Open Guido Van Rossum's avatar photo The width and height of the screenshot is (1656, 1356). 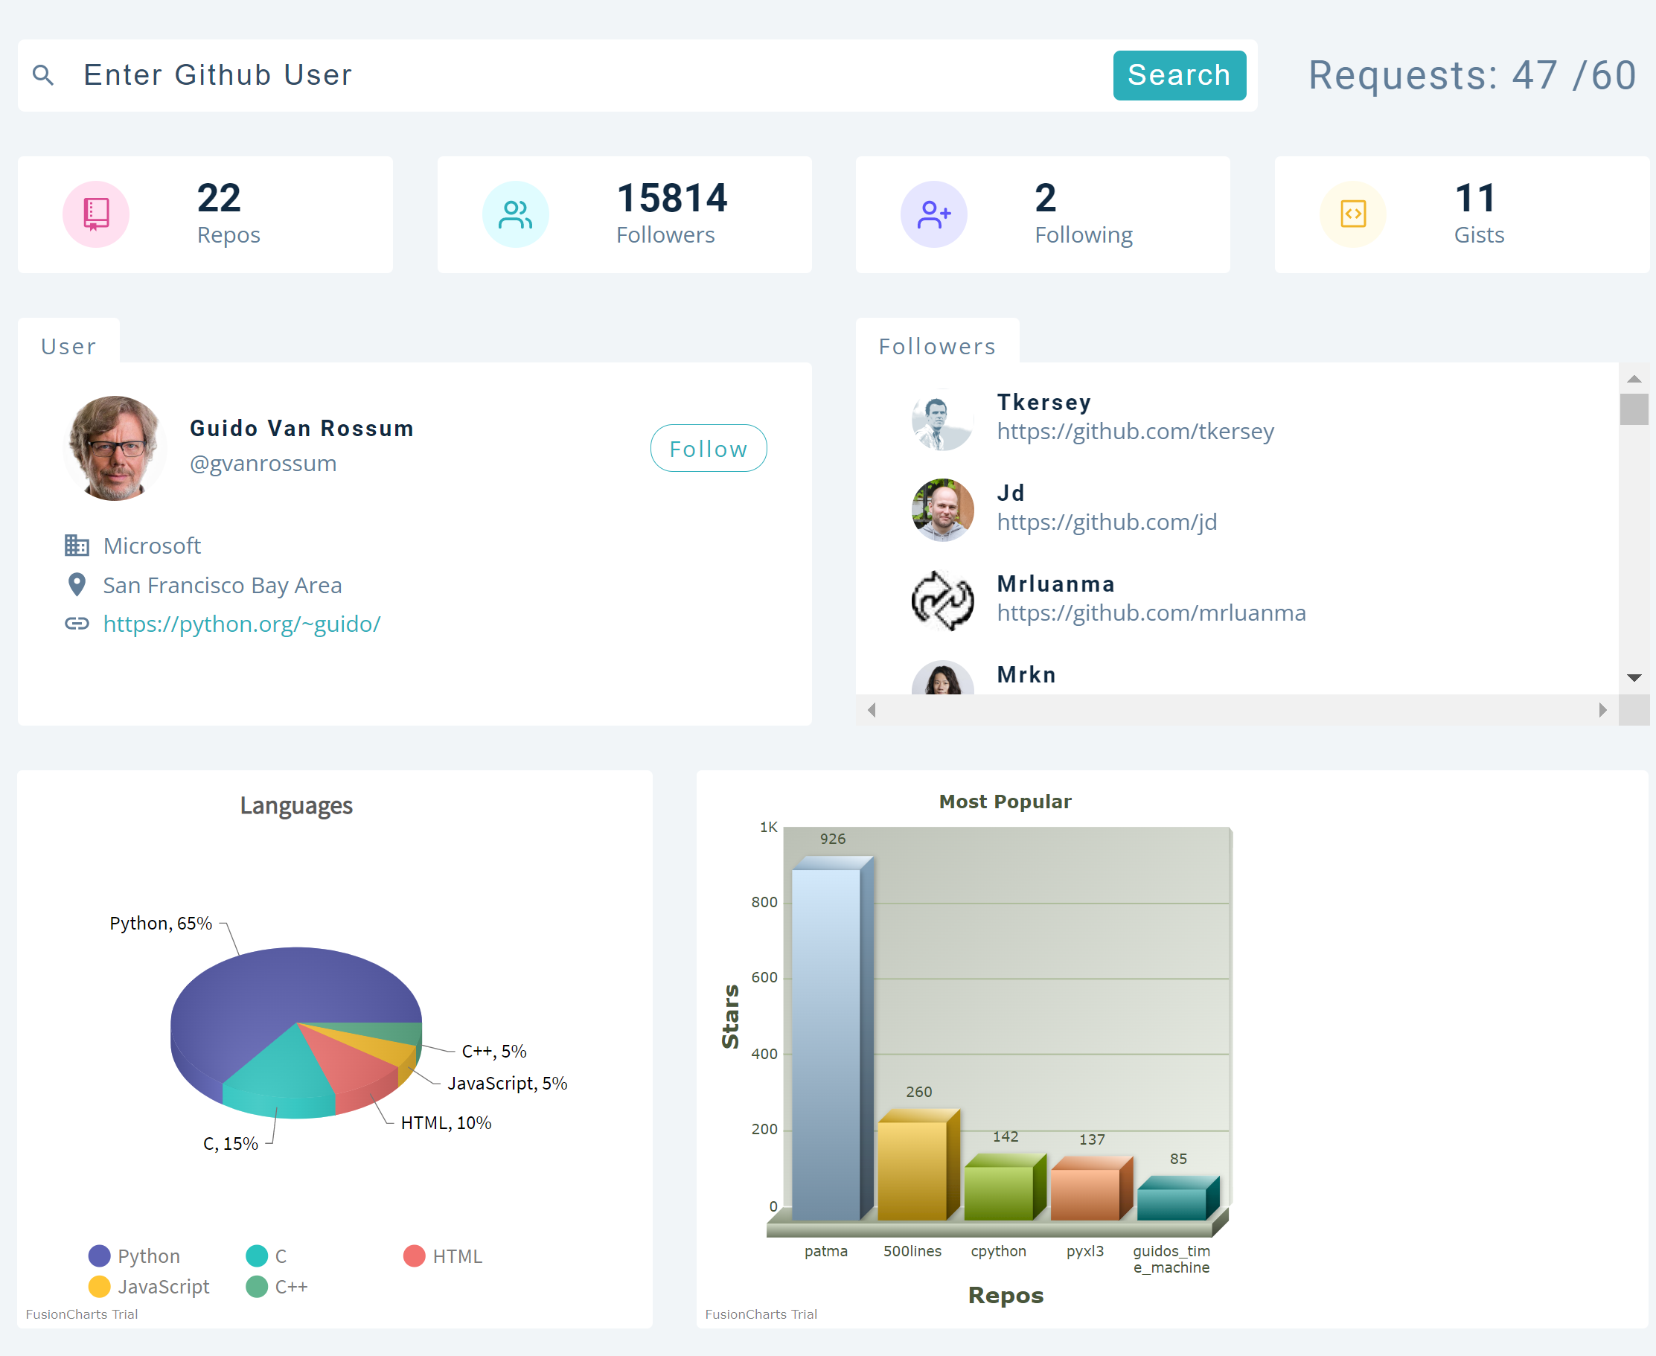[x=115, y=448]
